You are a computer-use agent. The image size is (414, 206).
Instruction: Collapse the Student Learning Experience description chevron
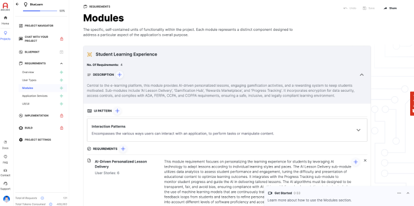coord(362,75)
